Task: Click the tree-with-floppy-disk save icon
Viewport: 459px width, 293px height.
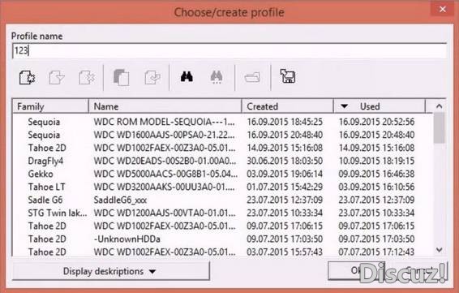Action: pyautogui.click(x=287, y=75)
